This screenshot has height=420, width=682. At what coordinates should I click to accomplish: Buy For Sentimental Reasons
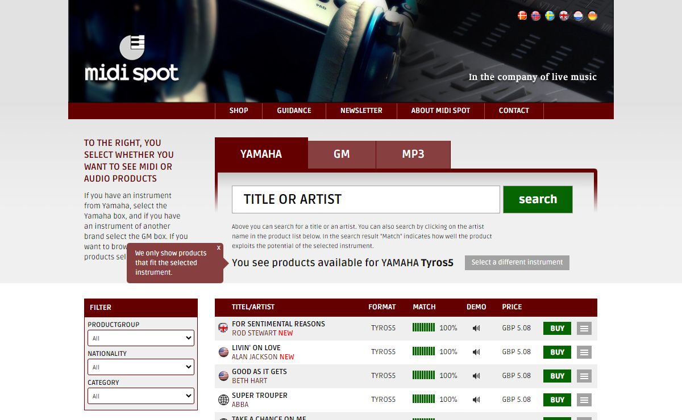point(557,328)
